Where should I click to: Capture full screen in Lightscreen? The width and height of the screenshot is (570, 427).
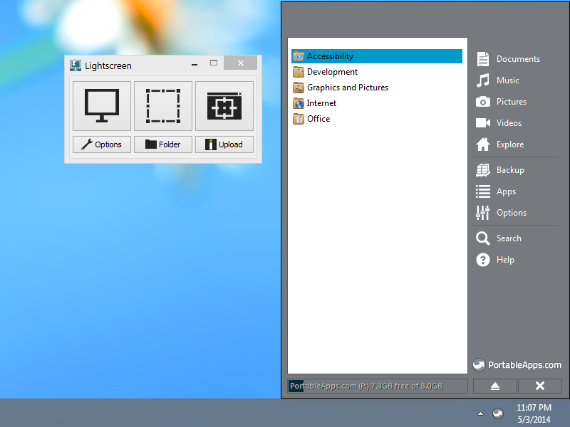(x=102, y=106)
